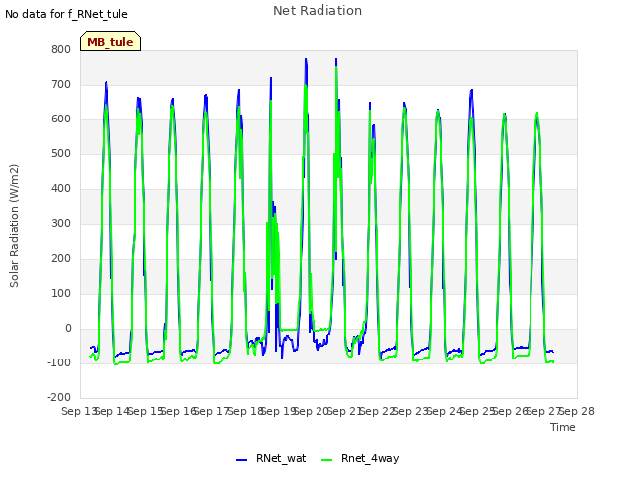Click the Sep 13 x-axis date label
This screenshot has width=637, height=478.
pos(79,411)
